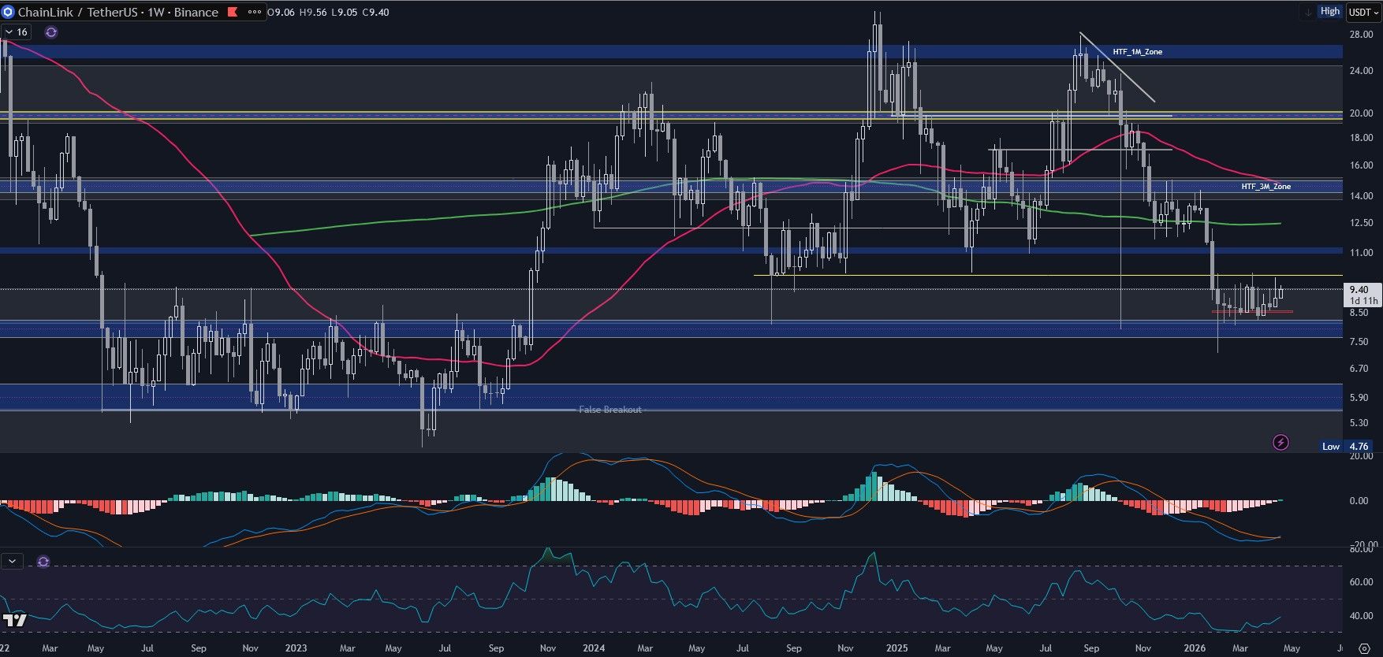Click the down-arrow icon left of High
1383x657 pixels.
(1309, 12)
